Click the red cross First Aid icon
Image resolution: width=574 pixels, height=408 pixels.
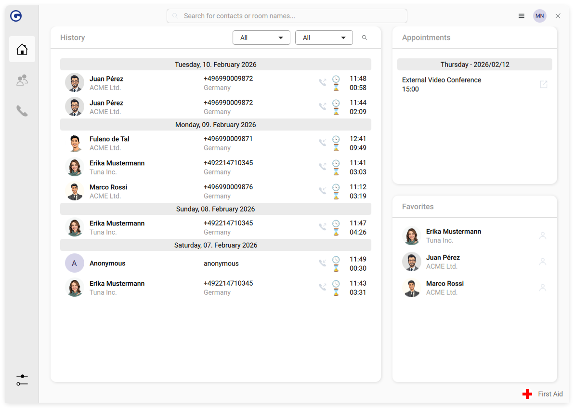coord(527,394)
